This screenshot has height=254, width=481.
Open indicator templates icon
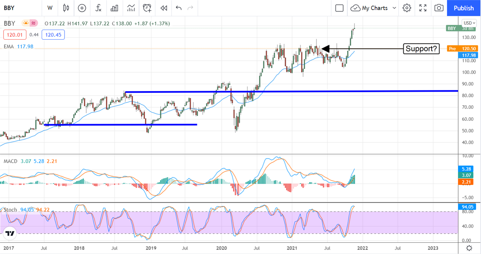[131, 8]
